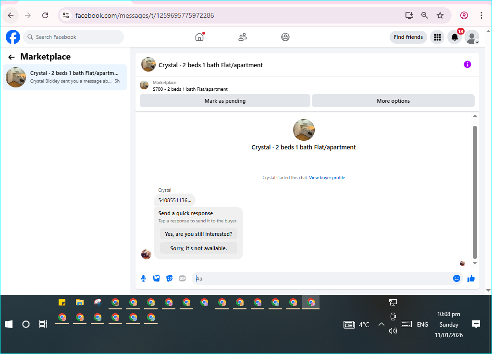Open volume control in tray
This screenshot has width=492, height=354.
click(x=393, y=331)
